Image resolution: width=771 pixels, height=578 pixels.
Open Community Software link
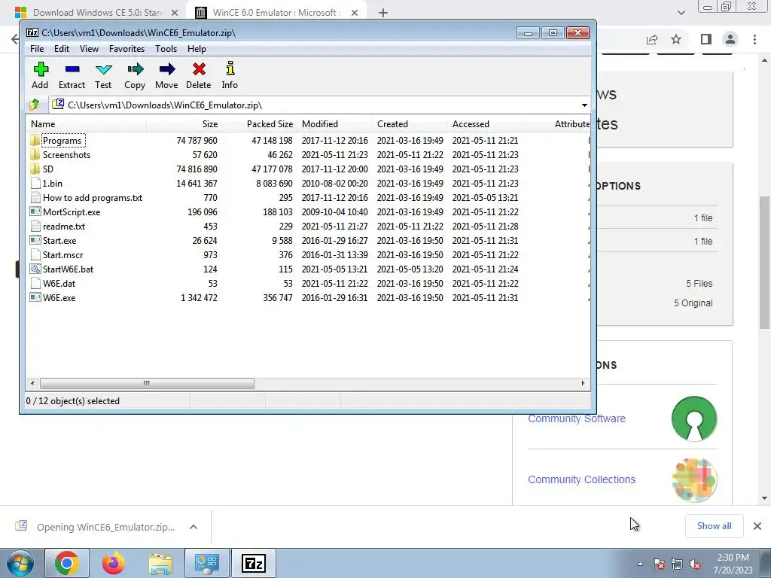(577, 418)
